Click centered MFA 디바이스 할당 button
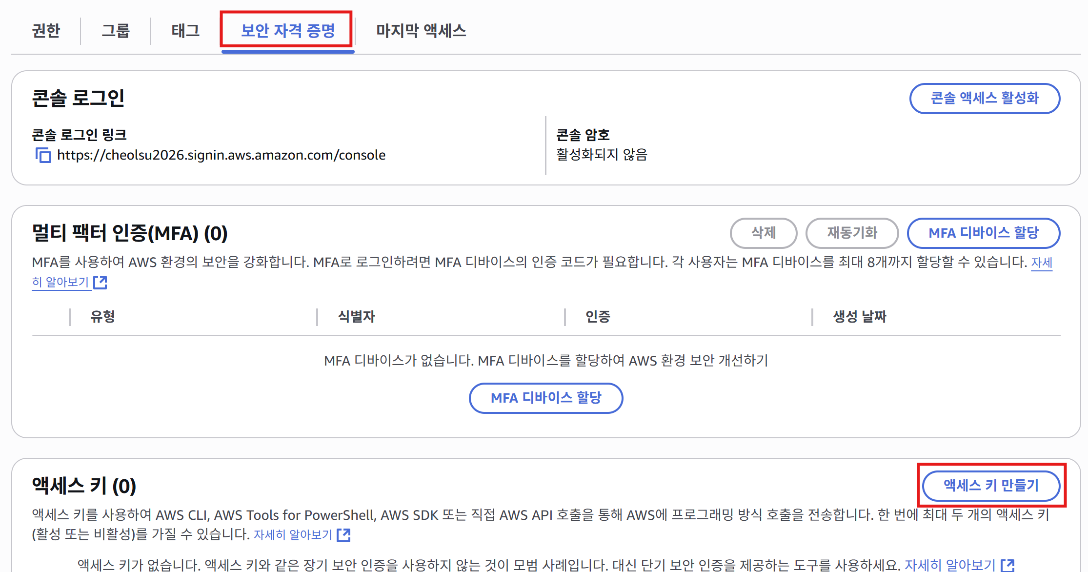The image size is (1088, 572). [x=545, y=398]
